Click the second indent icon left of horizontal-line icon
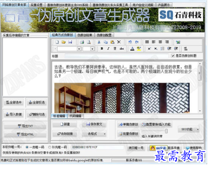This screenshot has height=170, width=209. 176,49
